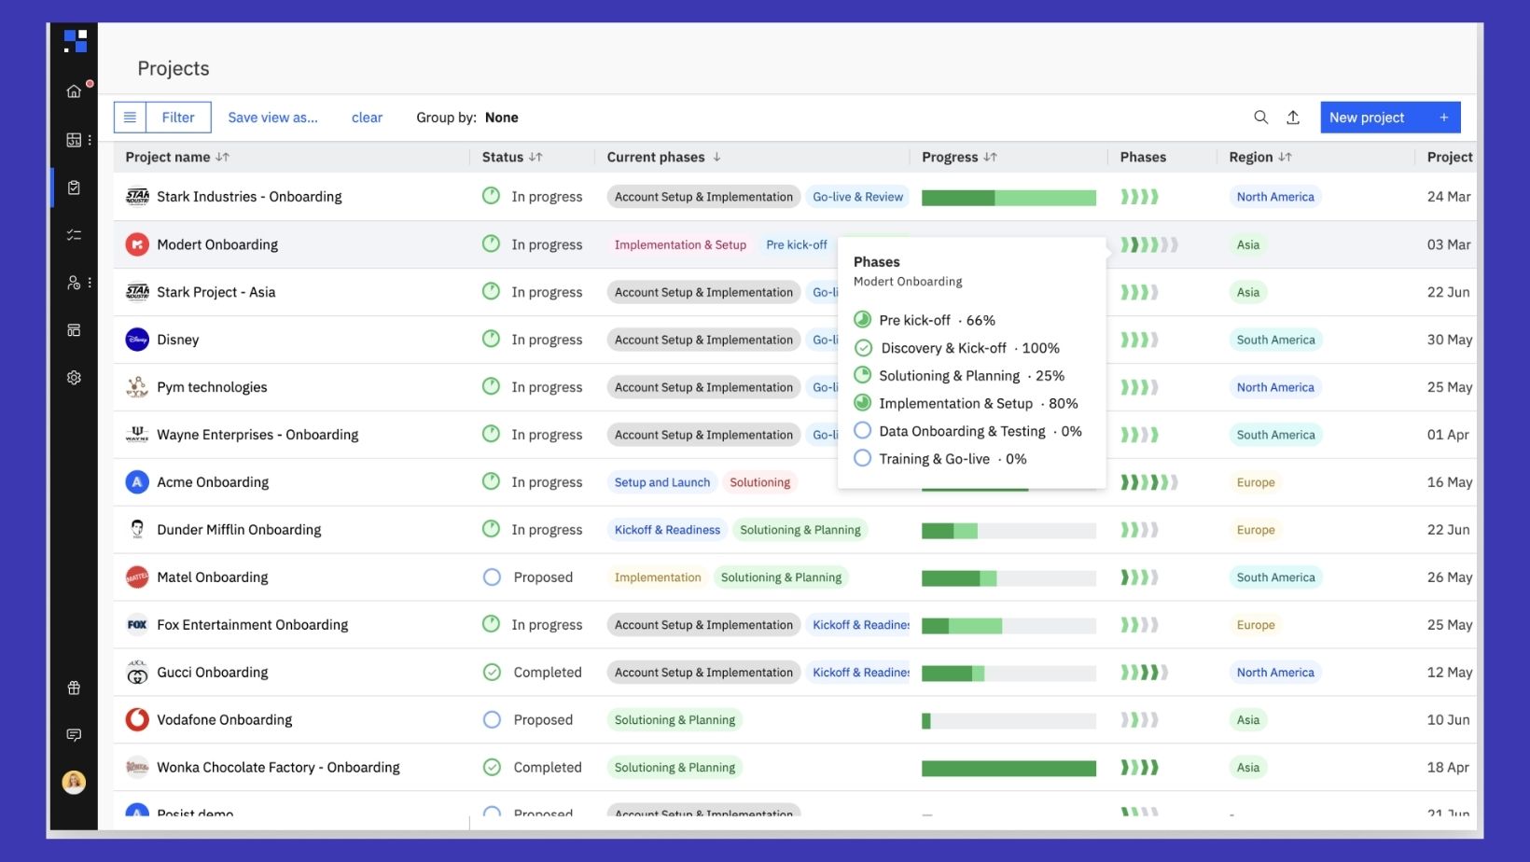
Task: Click Proposed status circle for Matel Onboarding
Action: tap(492, 577)
